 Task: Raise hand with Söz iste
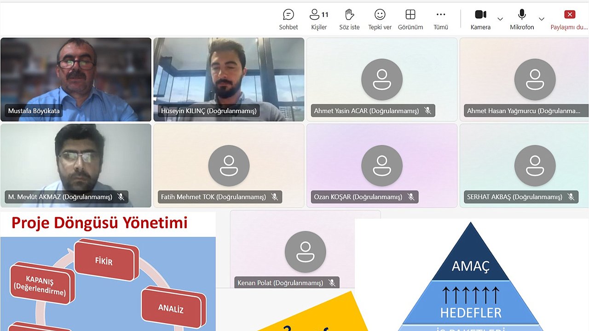[x=349, y=20]
